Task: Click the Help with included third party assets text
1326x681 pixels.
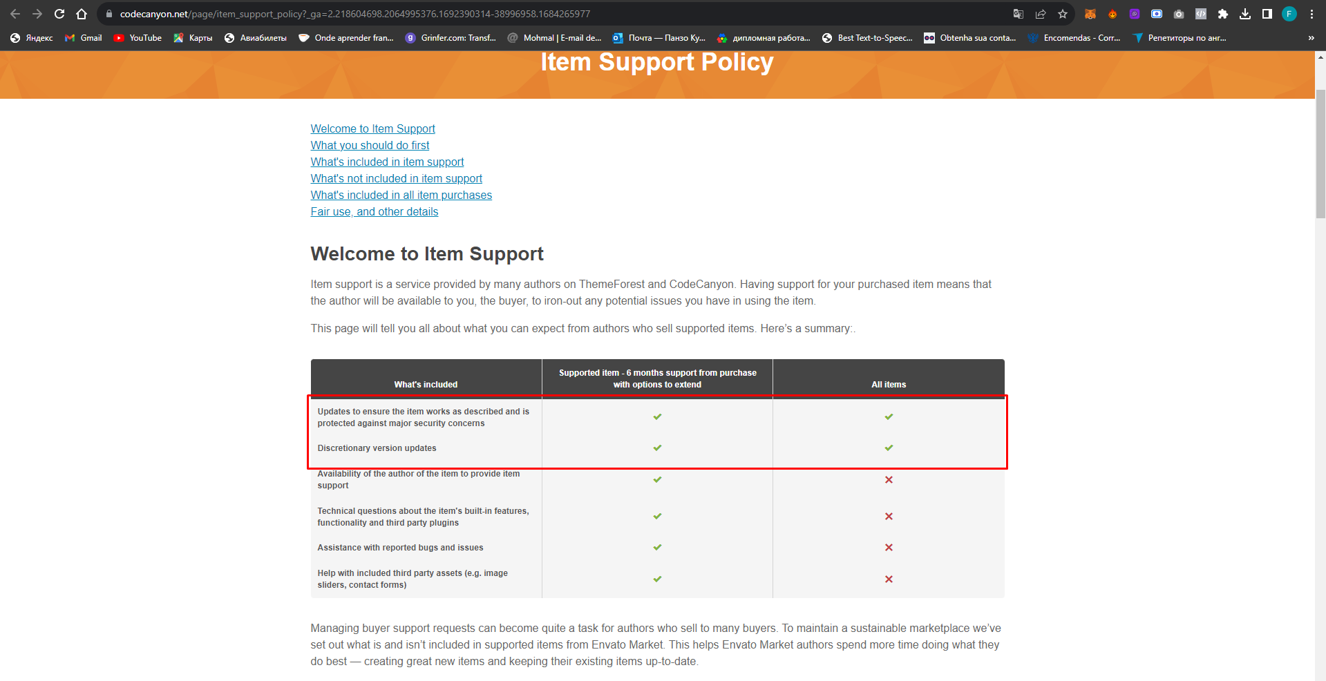Action: tap(413, 579)
